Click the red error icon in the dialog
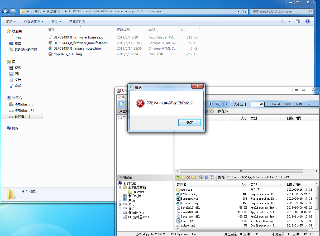The width and height of the screenshot is (320, 236). 140,103
